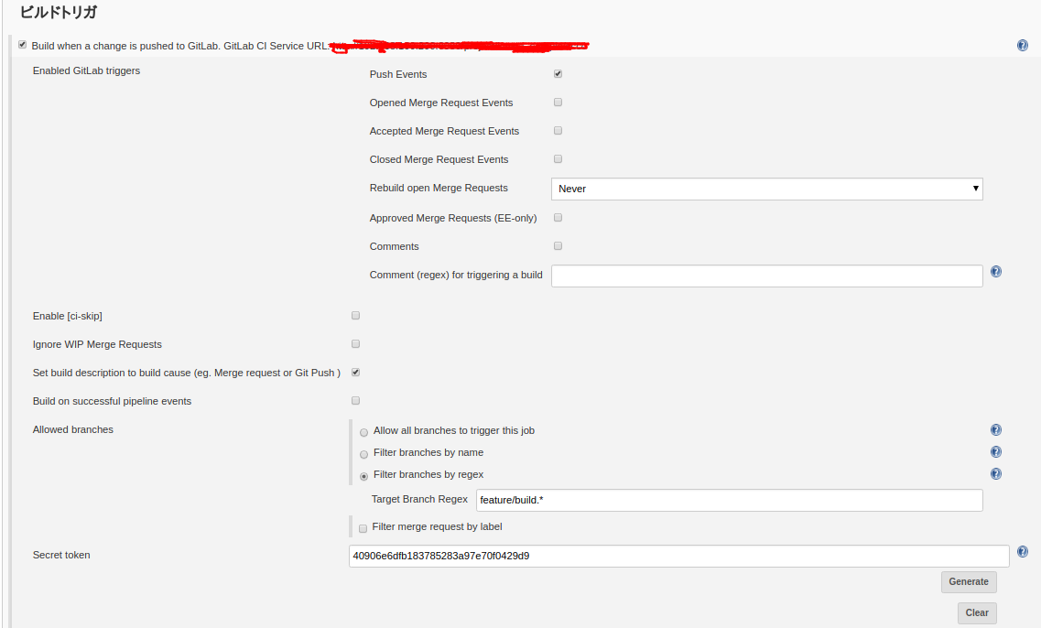This screenshot has height=628, width=1041.
Task: Click into the Target Branch Regex field
Action: click(x=729, y=500)
